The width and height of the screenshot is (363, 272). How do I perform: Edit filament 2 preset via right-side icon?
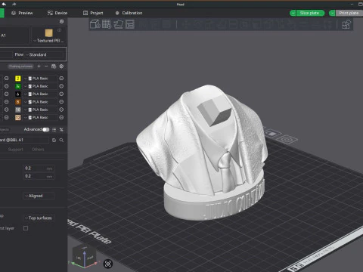(x=61, y=79)
